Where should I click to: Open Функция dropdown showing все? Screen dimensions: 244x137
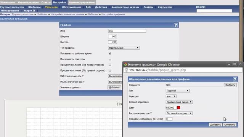click(171, 96)
